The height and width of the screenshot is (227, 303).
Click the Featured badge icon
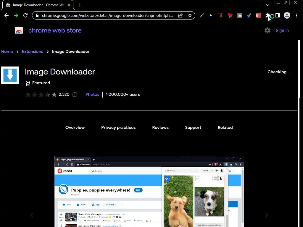pyautogui.click(x=28, y=83)
